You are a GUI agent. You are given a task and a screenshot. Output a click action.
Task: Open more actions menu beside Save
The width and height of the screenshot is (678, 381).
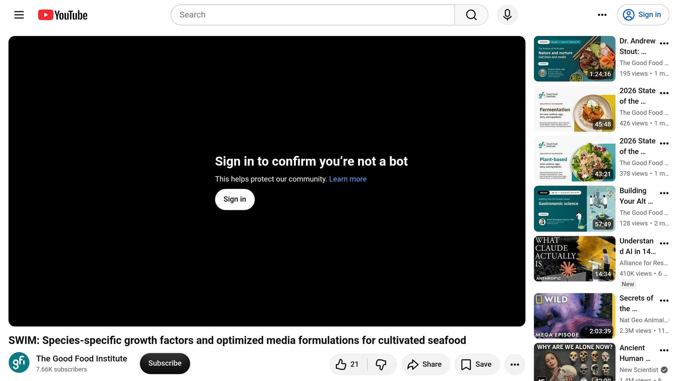click(515, 364)
